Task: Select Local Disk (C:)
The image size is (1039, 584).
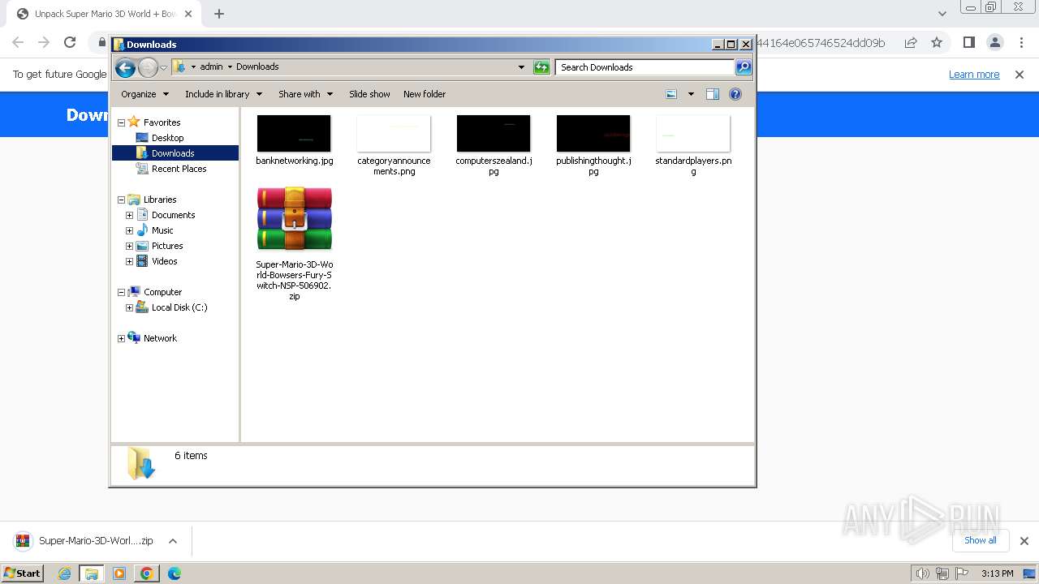Action: coord(179,307)
